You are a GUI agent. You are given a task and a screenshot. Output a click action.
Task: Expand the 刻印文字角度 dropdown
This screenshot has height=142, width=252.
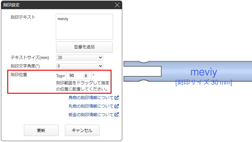click(x=80, y=66)
